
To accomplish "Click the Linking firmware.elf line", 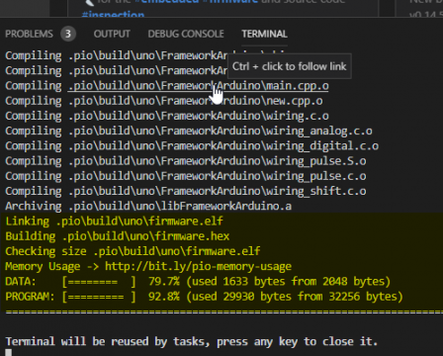I will click(x=115, y=222).
